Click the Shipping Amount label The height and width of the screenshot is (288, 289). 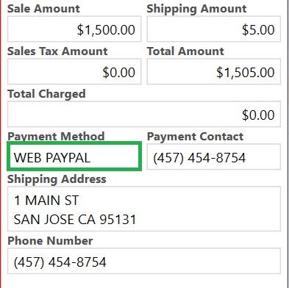[196, 9]
